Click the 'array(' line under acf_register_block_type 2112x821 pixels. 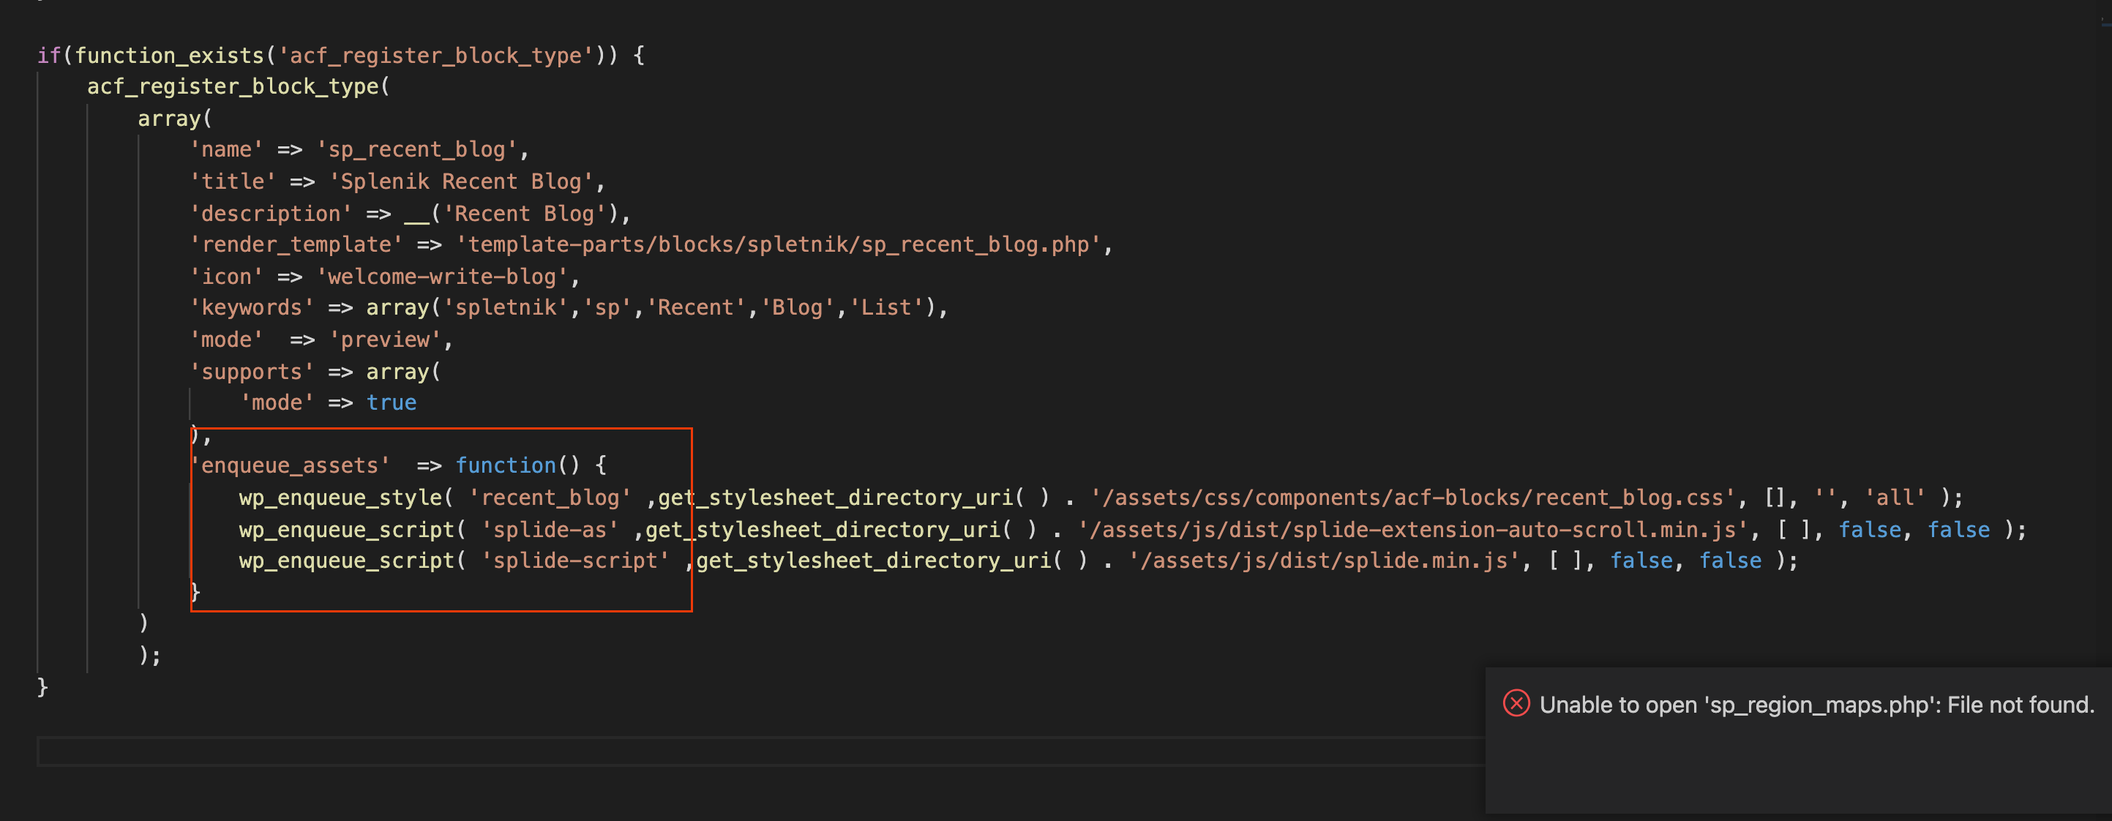tap(175, 118)
